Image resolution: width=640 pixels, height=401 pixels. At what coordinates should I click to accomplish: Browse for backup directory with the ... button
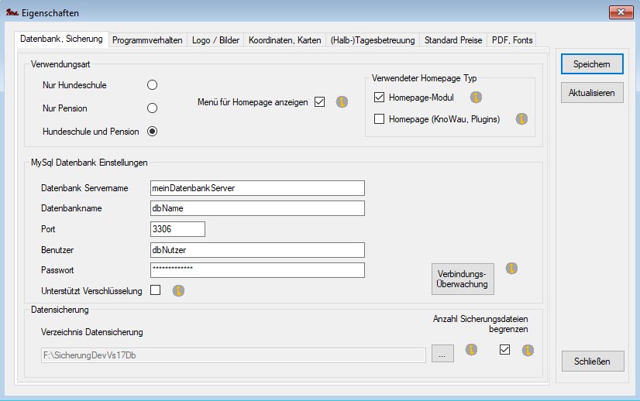(x=441, y=355)
